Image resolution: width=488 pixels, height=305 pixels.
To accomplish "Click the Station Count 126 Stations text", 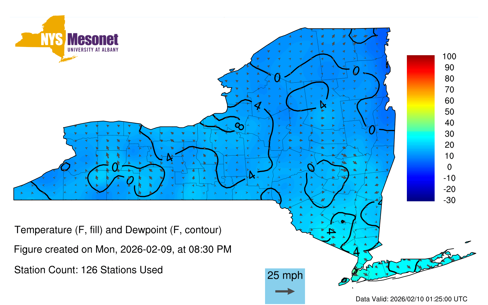I will (88, 270).
